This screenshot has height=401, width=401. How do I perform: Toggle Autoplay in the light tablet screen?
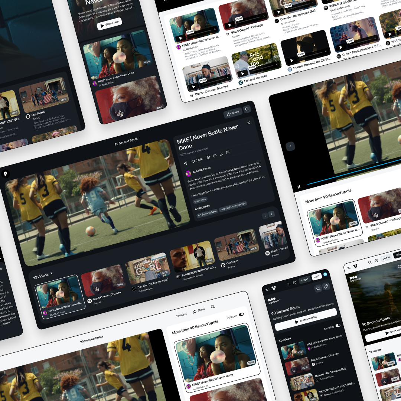(241, 314)
